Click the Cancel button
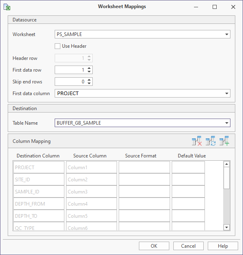The image size is (243, 255). click(188, 246)
